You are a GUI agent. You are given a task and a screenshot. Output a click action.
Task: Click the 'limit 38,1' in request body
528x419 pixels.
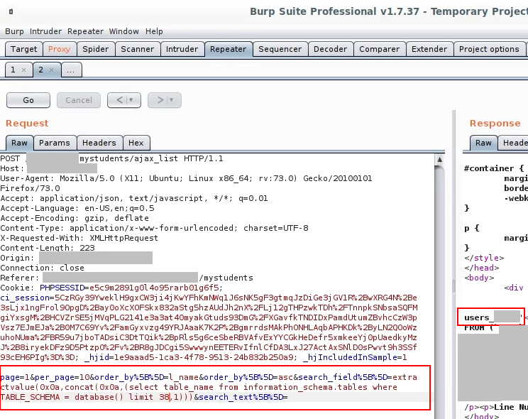pyautogui.click(x=154, y=397)
